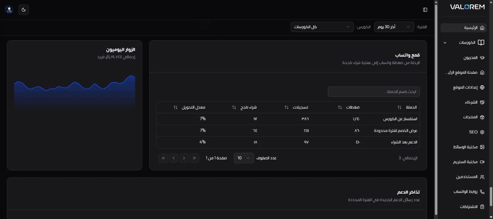This screenshot has height=219, width=493.
Task: Click the VALOREM logo
Action: pyautogui.click(x=467, y=7)
